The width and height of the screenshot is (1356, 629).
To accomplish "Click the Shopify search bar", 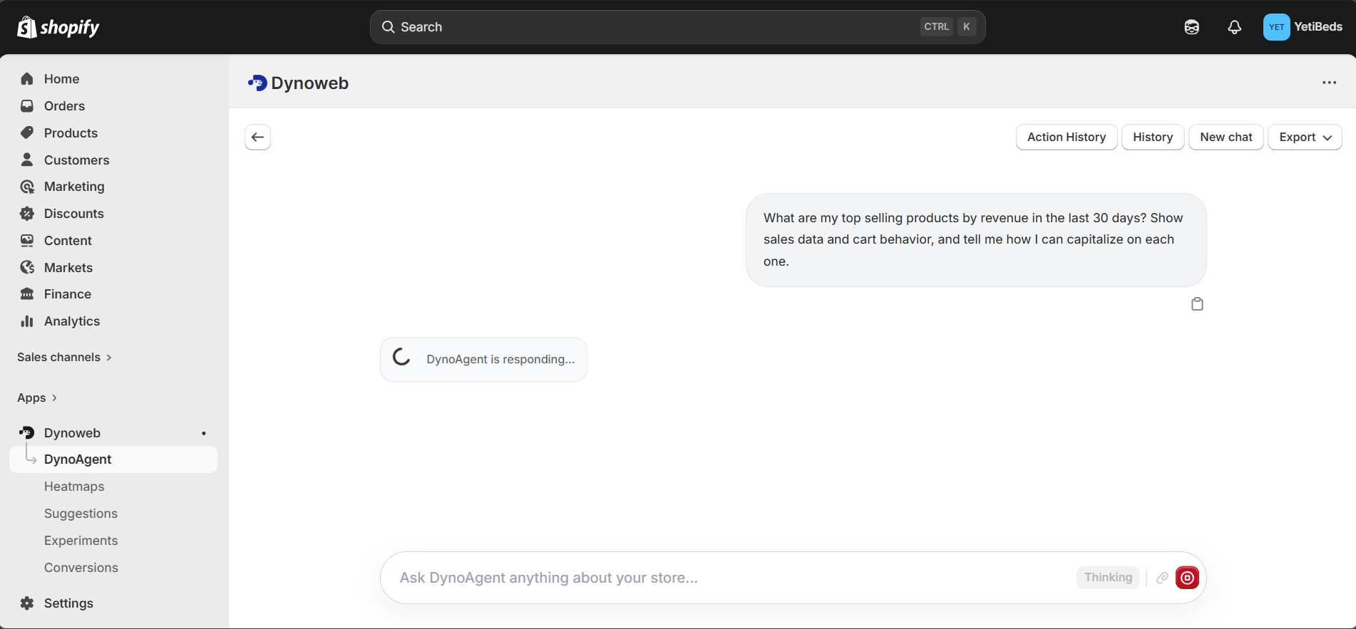I will (x=677, y=27).
